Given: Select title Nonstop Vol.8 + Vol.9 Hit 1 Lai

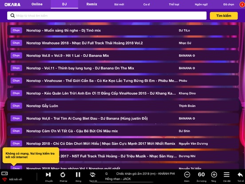Looking at the screenshot, I should point(67,56).
